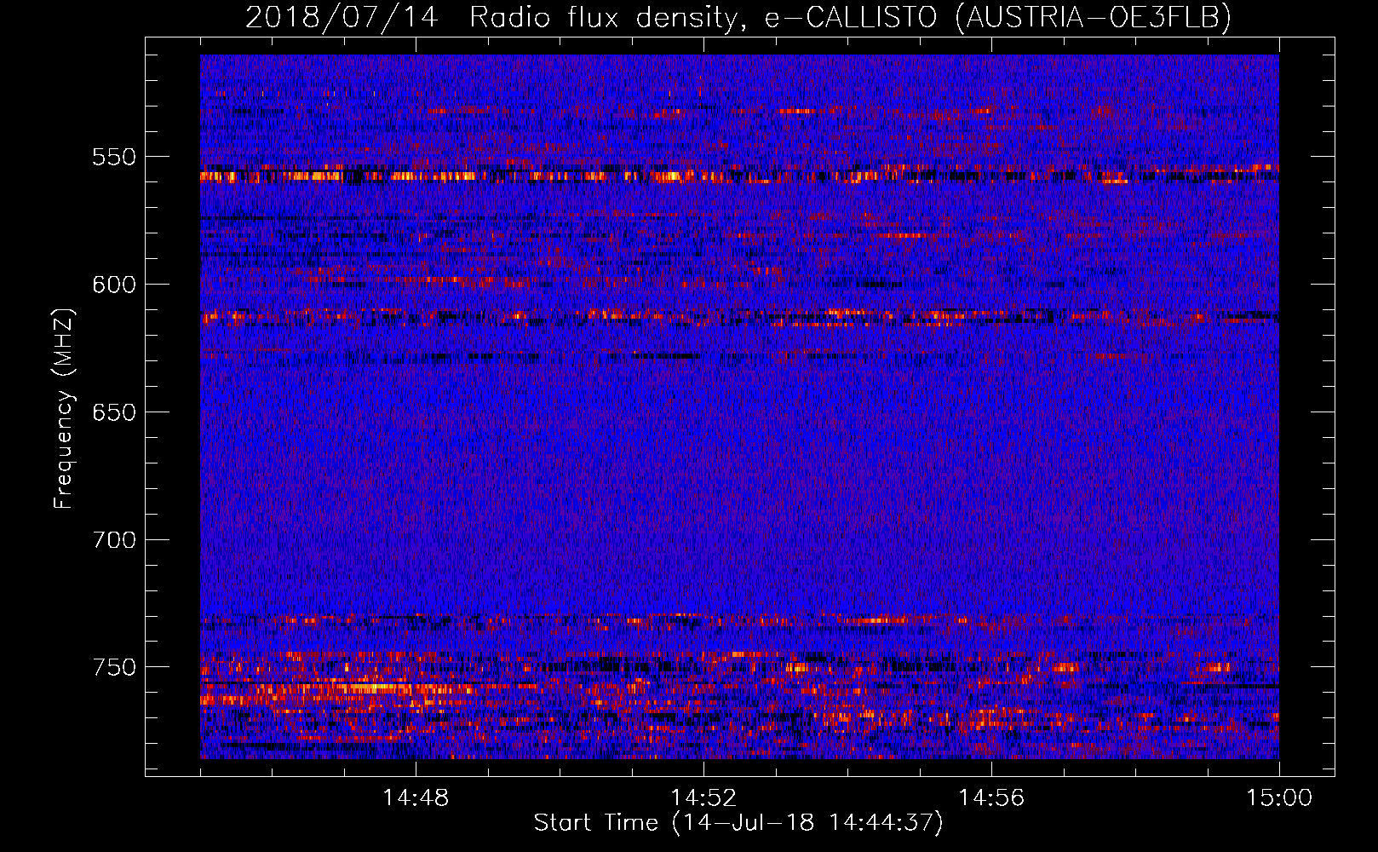The height and width of the screenshot is (852, 1378).
Task: Click the Start Time axis label
Action: coord(738,823)
